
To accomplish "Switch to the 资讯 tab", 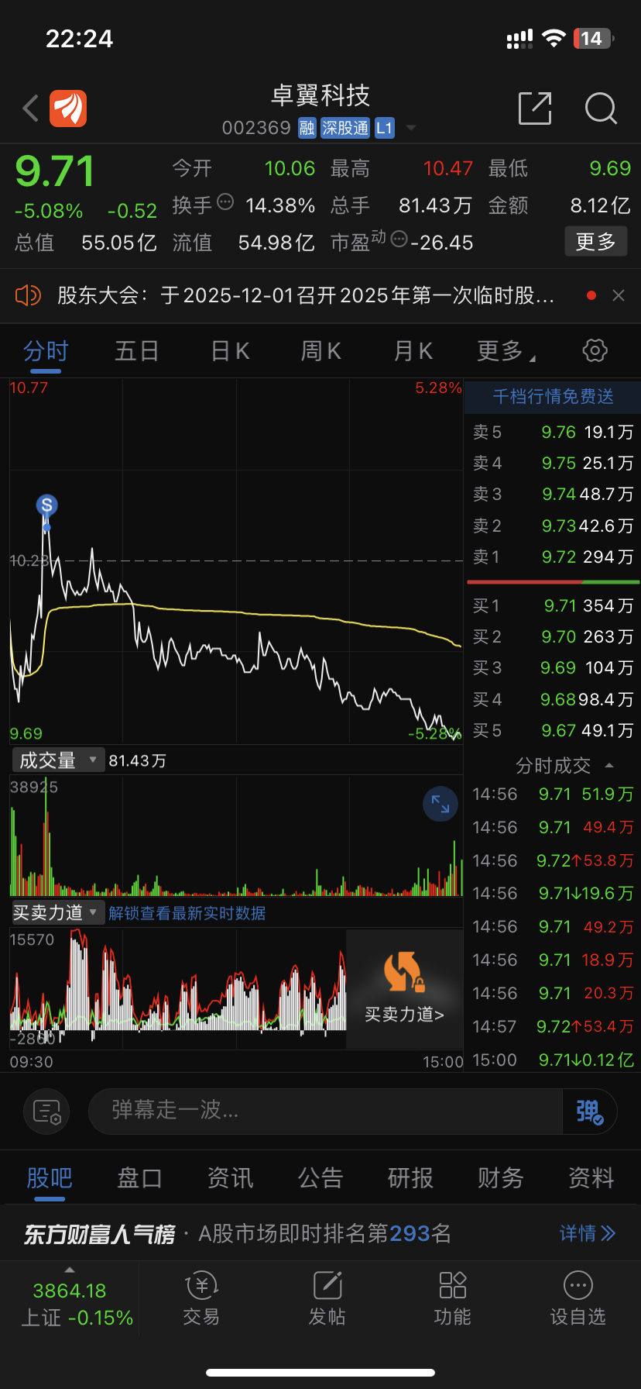I will [230, 1178].
